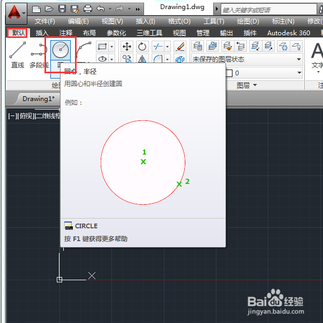
Task: Switch to the 布局 ribbon tab
Action: (x=89, y=33)
